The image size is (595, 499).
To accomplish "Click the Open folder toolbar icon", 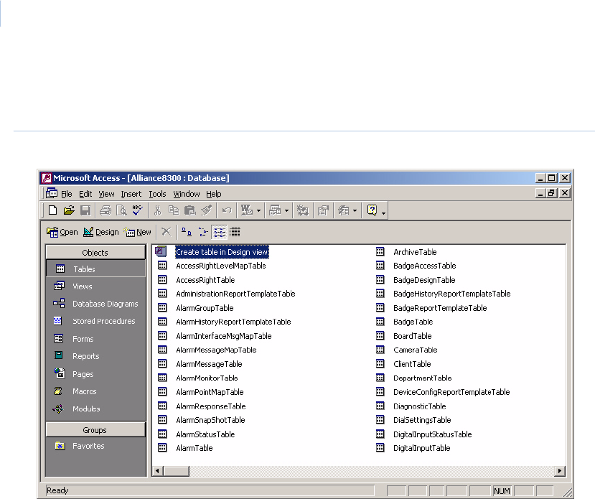I will tap(69, 210).
